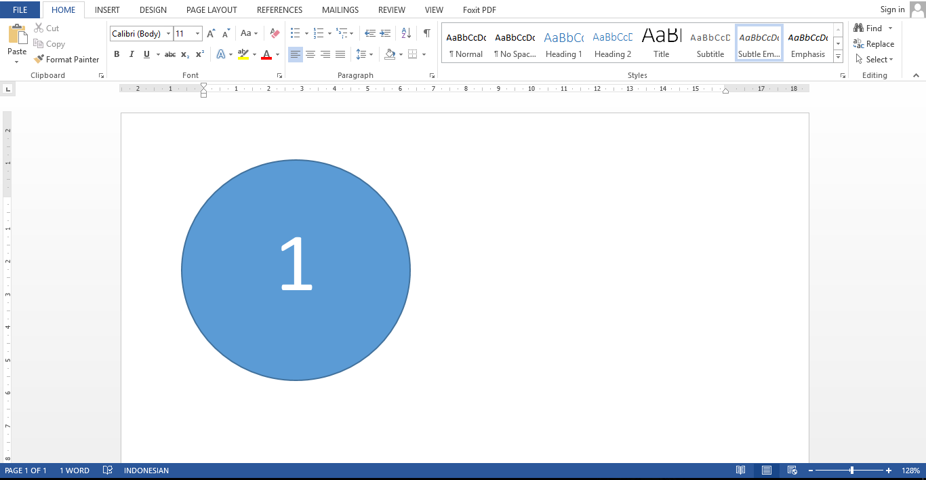Toggle italic formatting
The image size is (926, 480).
pos(131,54)
